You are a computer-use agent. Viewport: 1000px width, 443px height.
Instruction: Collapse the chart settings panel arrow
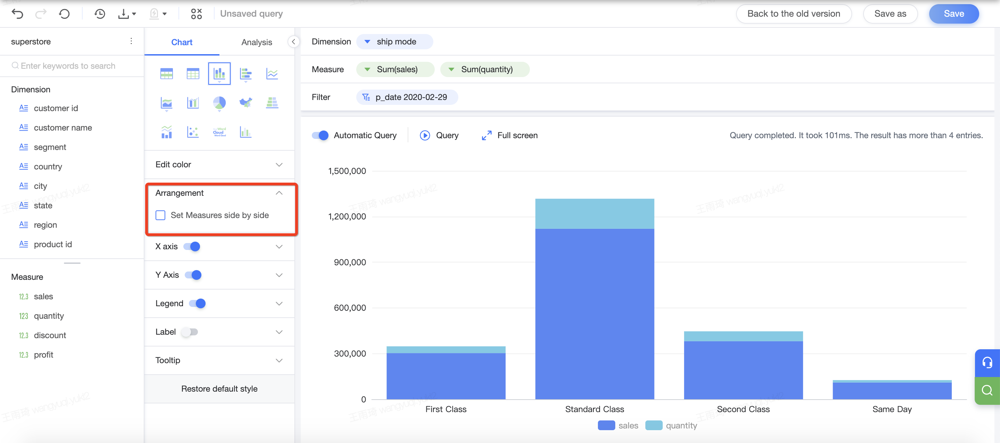(293, 42)
